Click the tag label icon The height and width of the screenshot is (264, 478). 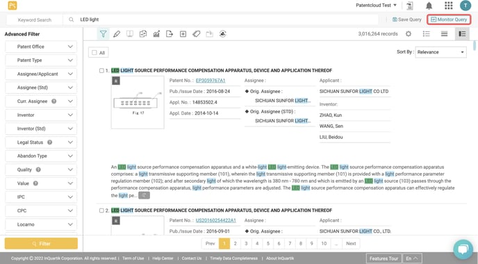coord(197,34)
